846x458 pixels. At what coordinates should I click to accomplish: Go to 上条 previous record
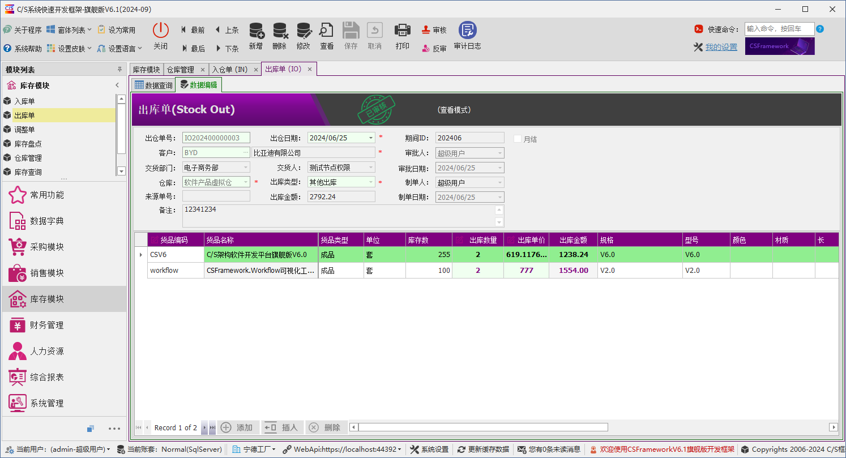click(227, 30)
